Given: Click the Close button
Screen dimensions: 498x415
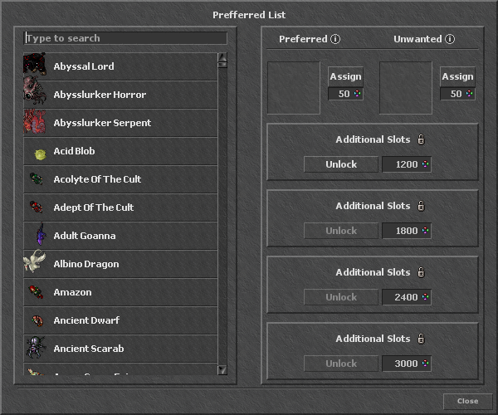Looking at the screenshot, I should pyautogui.click(x=467, y=401).
